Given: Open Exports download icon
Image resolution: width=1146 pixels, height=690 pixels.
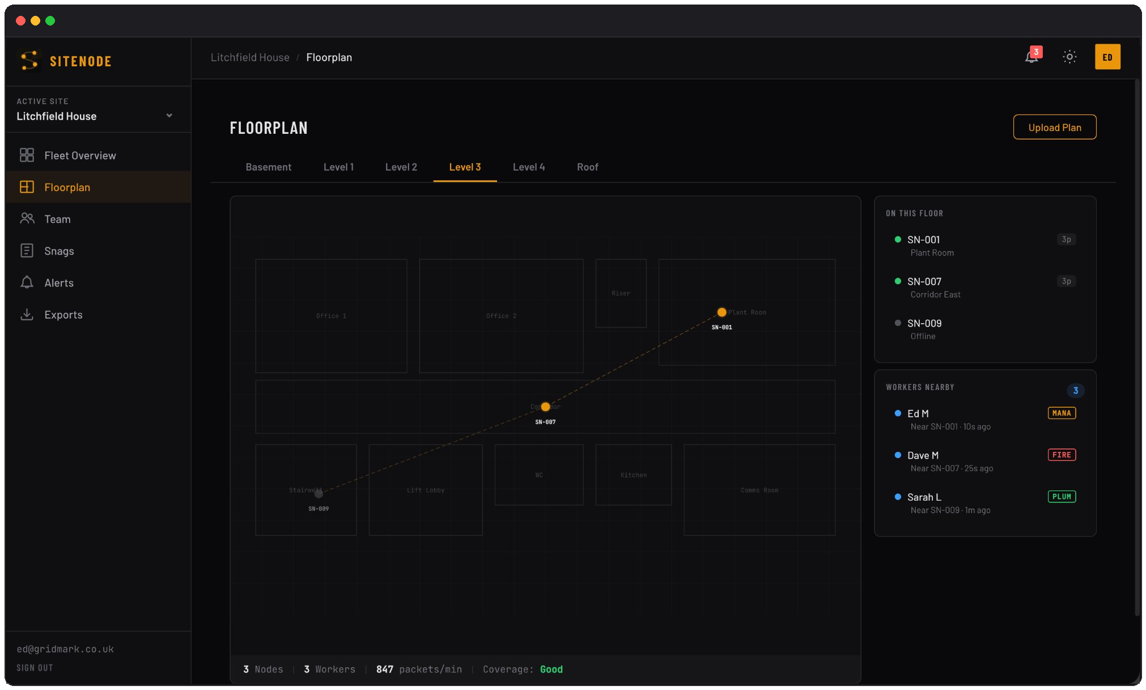Looking at the screenshot, I should (27, 314).
